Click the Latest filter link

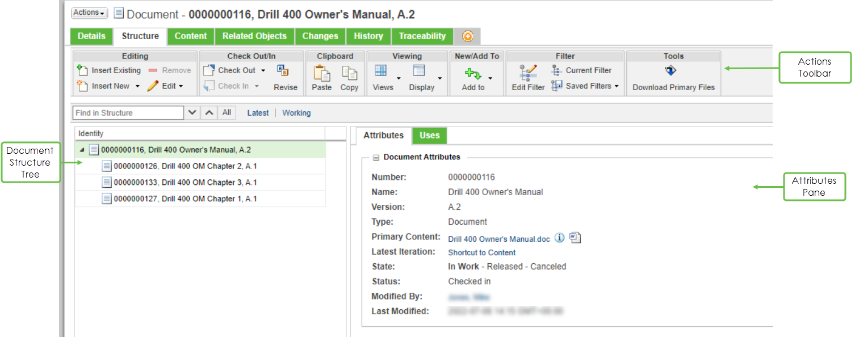coord(258,113)
